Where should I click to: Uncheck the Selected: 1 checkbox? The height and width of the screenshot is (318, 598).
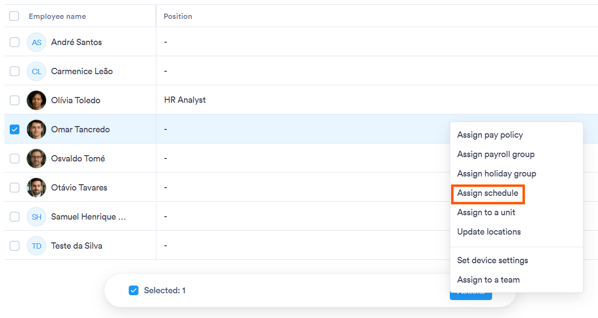tap(134, 290)
